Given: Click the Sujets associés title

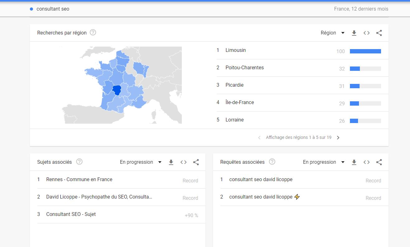Looking at the screenshot, I should pos(54,162).
